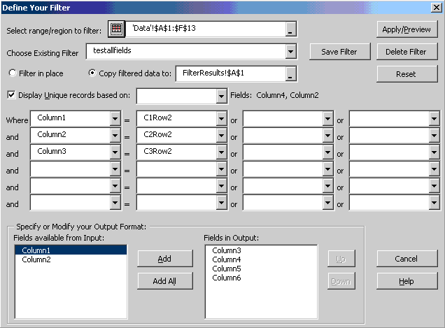Image resolution: width=445 pixels, height=328 pixels.
Task: Open the C1Row2 value dropdown
Action: click(221, 118)
